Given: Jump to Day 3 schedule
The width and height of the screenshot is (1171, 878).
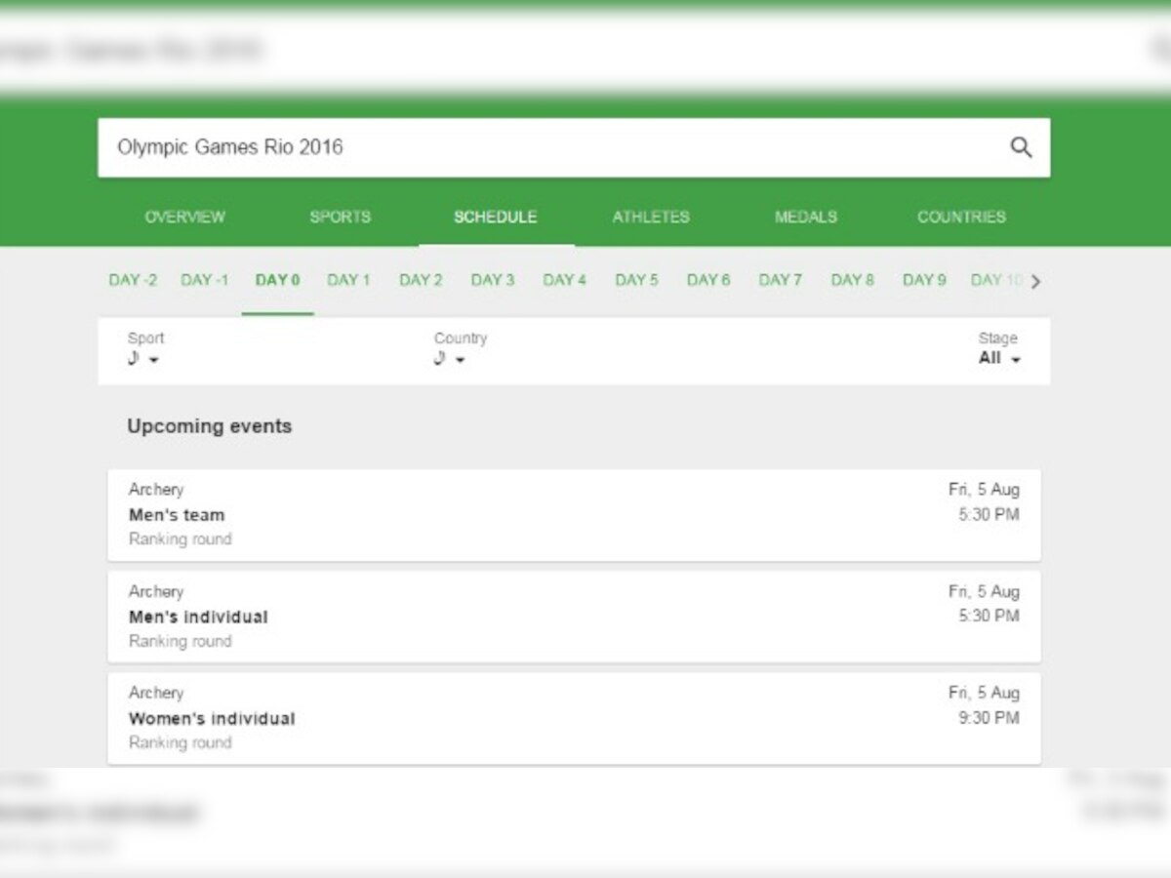Looking at the screenshot, I should pyautogui.click(x=493, y=280).
